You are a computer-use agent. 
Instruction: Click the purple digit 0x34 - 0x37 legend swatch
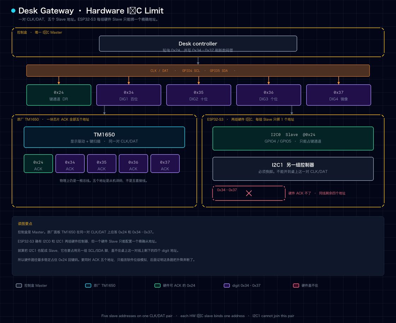point(227,286)
